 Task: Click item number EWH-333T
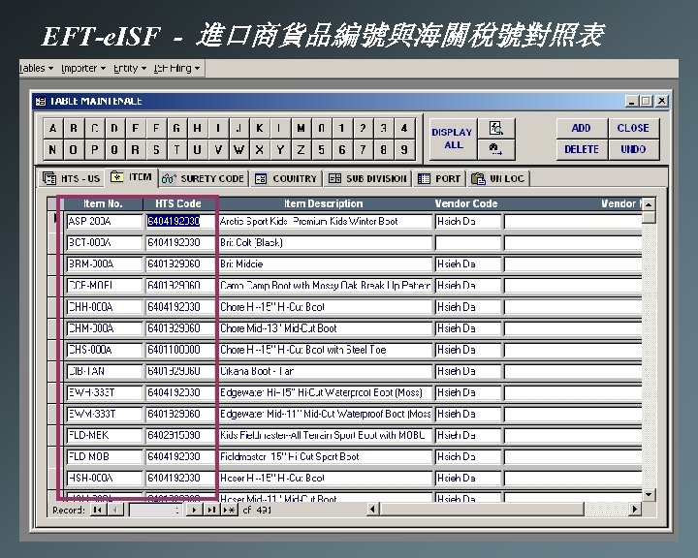point(104,392)
